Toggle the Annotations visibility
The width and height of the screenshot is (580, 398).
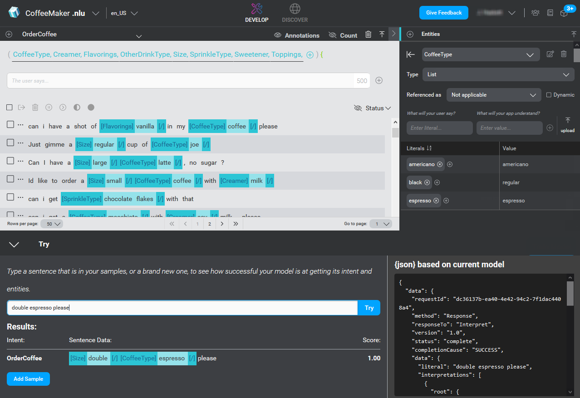[x=297, y=35]
